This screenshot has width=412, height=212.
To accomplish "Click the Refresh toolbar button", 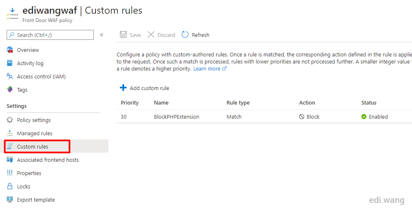I will pyautogui.click(x=195, y=35).
